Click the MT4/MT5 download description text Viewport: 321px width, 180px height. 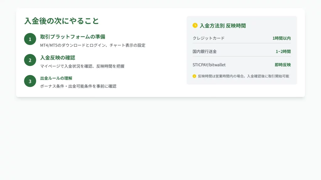92,45
